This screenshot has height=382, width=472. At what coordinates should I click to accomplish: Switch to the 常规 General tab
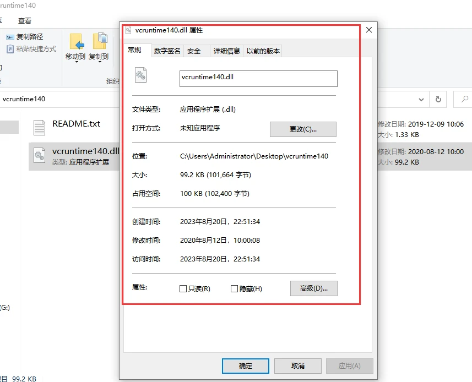[134, 50]
